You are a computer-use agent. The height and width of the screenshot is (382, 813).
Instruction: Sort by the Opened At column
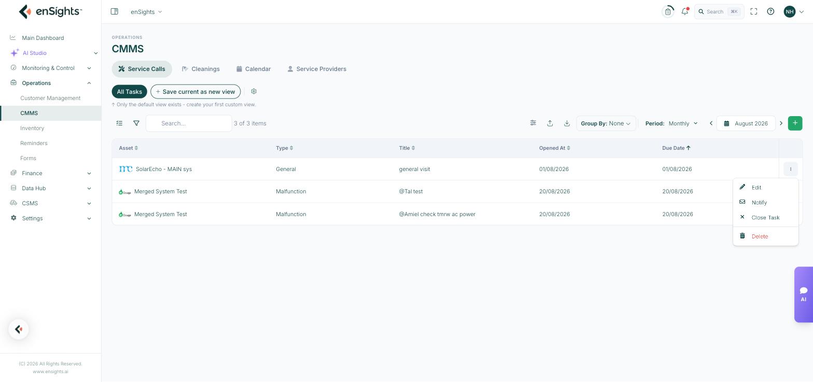(x=554, y=148)
